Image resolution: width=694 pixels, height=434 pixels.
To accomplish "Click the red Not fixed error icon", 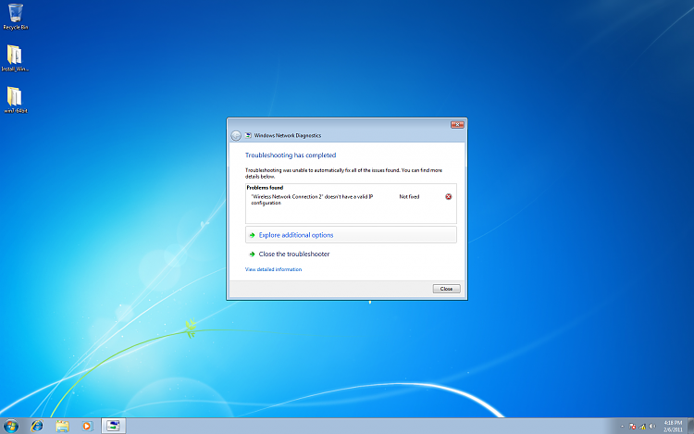I will pyautogui.click(x=449, y=196).
